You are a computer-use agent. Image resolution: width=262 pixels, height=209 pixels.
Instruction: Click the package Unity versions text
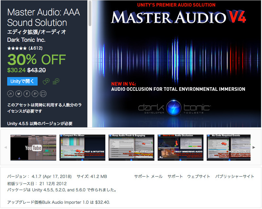pyautogui.click(x=62, y=190)
